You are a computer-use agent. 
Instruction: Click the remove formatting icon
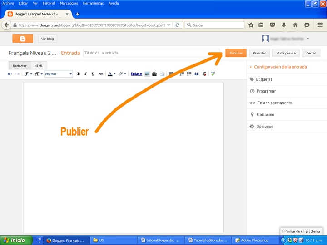(204, 74)
